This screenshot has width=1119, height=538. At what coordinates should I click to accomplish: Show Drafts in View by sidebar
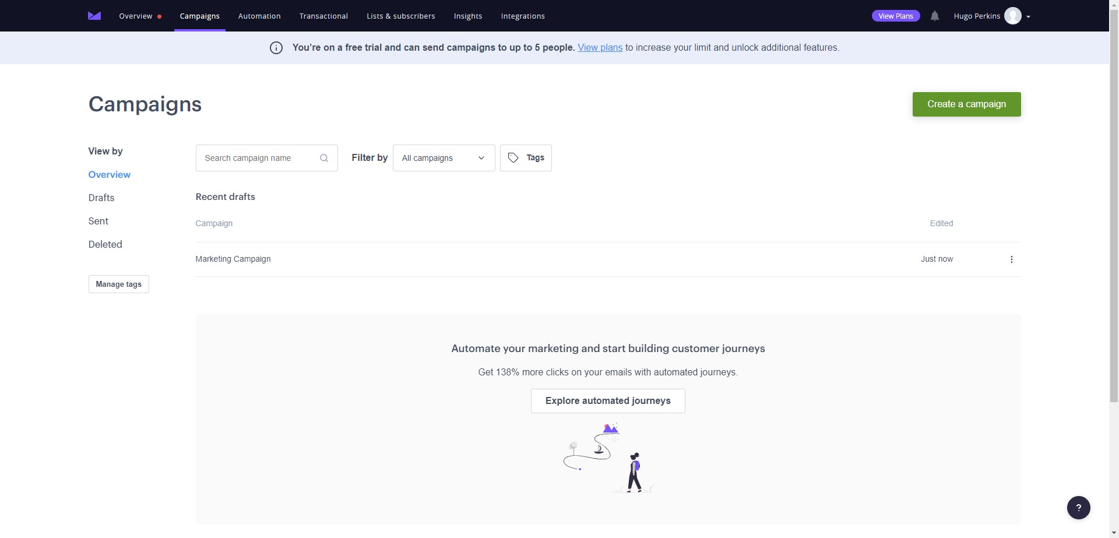101,198
